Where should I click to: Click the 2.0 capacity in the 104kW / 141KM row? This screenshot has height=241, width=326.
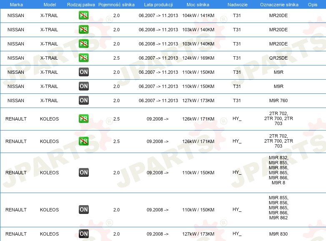pos(116,15)
